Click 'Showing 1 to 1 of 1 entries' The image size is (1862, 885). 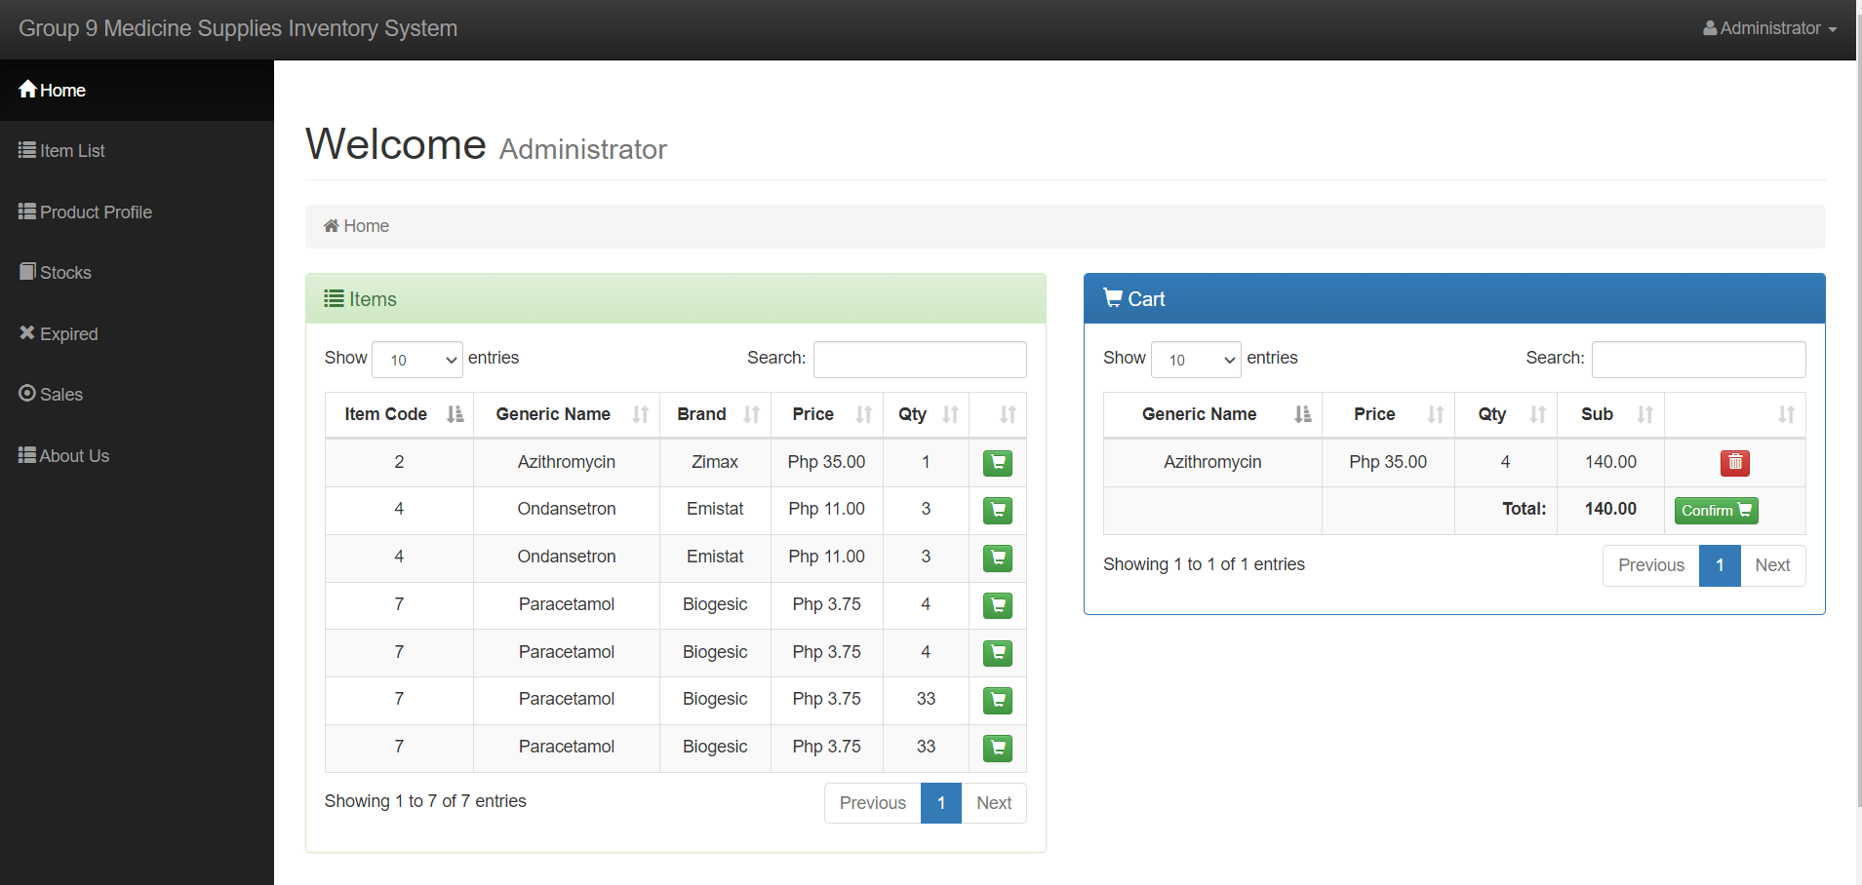[1204, 564]
